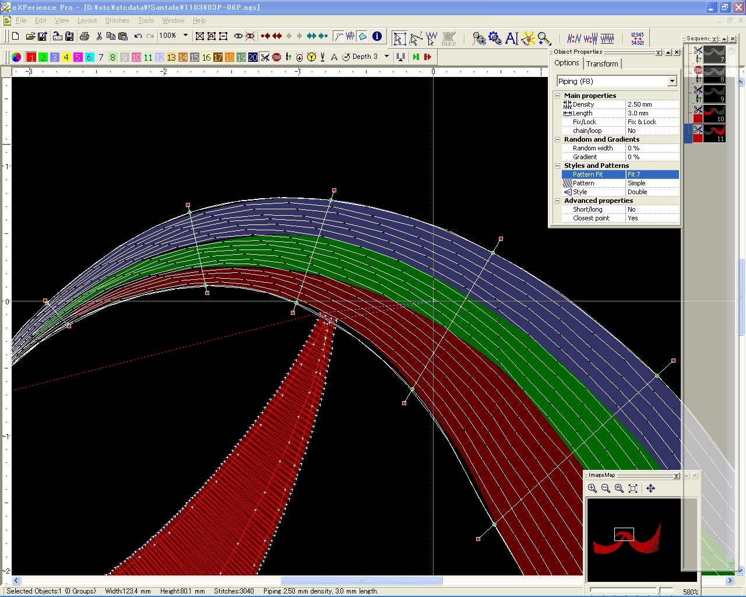Click the red play-forward icon

tap(427, 57)
